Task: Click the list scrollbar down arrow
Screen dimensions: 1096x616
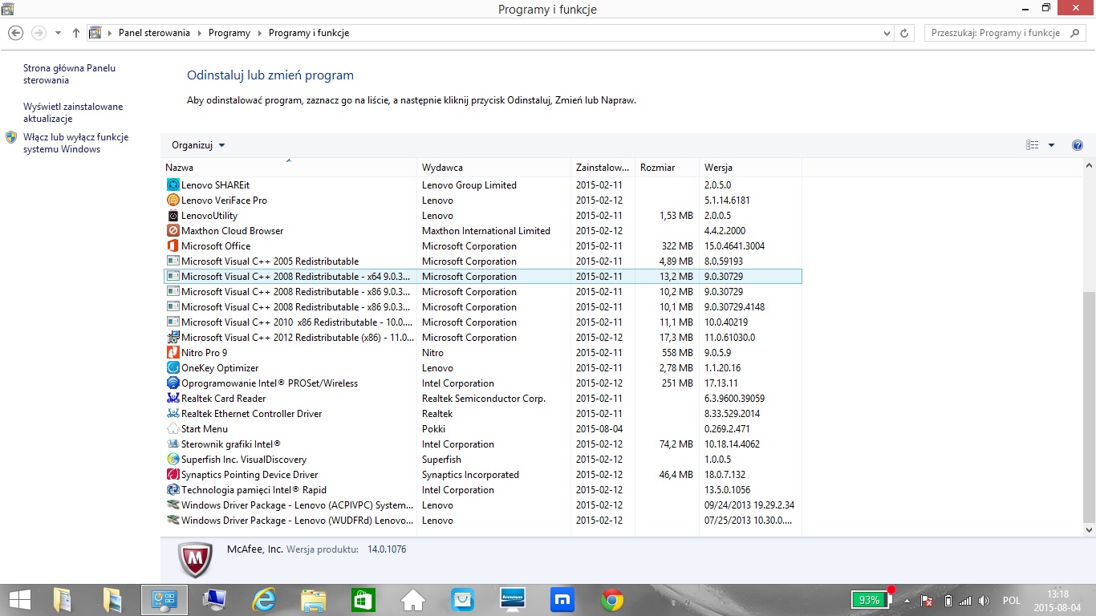Action: (1089, 530)
